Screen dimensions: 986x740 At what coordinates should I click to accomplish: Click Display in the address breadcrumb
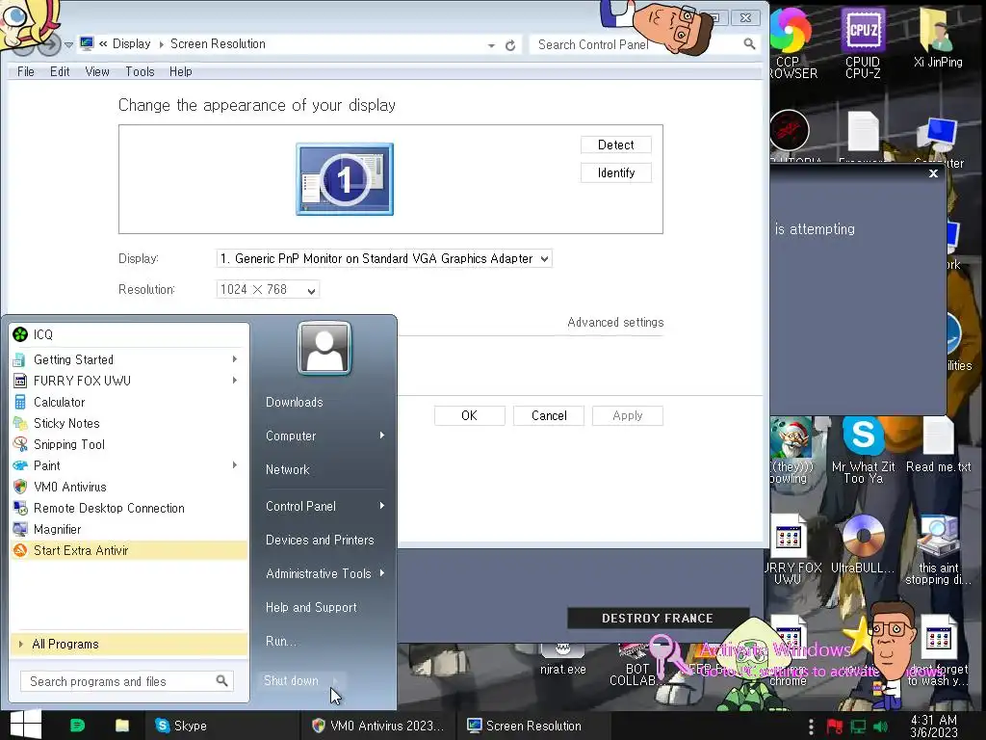(x=131, y=44)
